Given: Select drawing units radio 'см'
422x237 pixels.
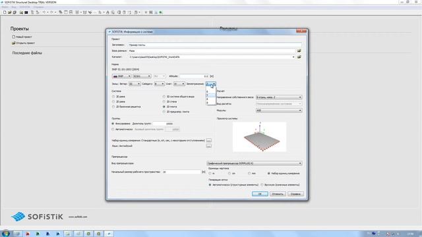Looking at the screenshot, I should click(229, 174).
